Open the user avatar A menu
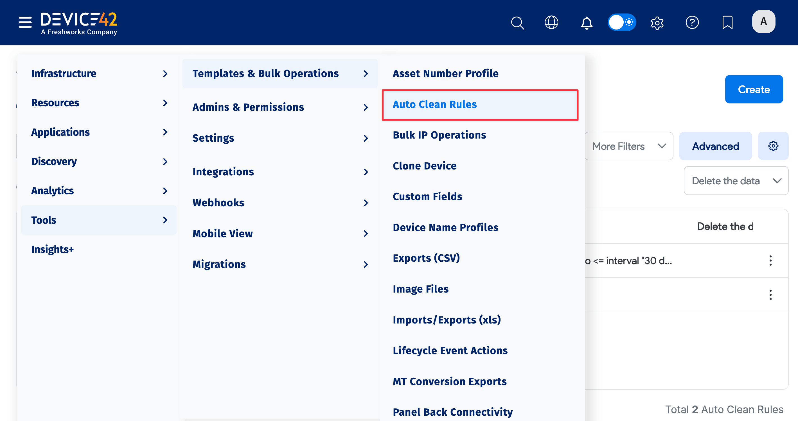798x421 pixels. 763,22
